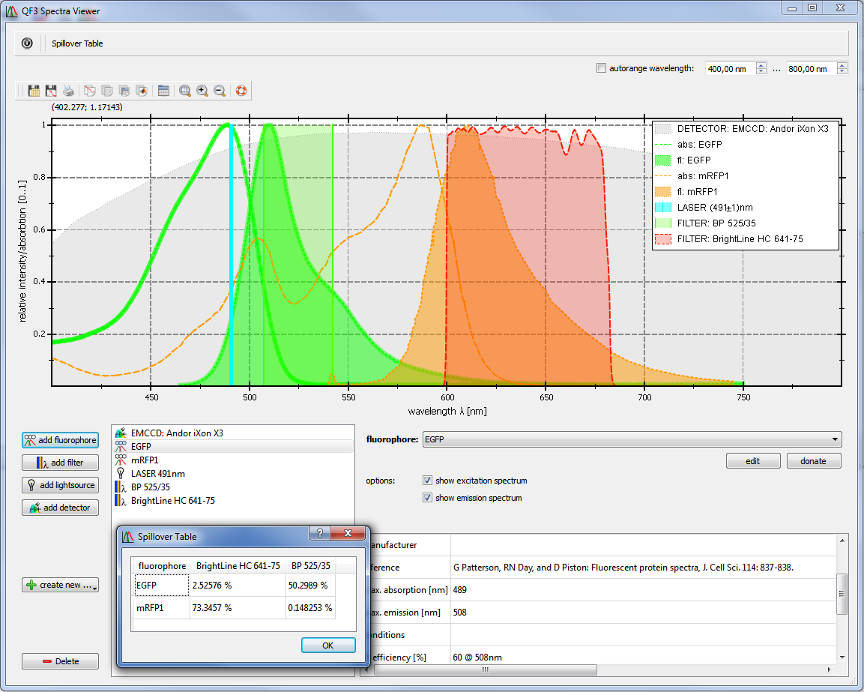
Task: Open the fluorophore combo box showing EGFP
Action: (x=632, y=439)
